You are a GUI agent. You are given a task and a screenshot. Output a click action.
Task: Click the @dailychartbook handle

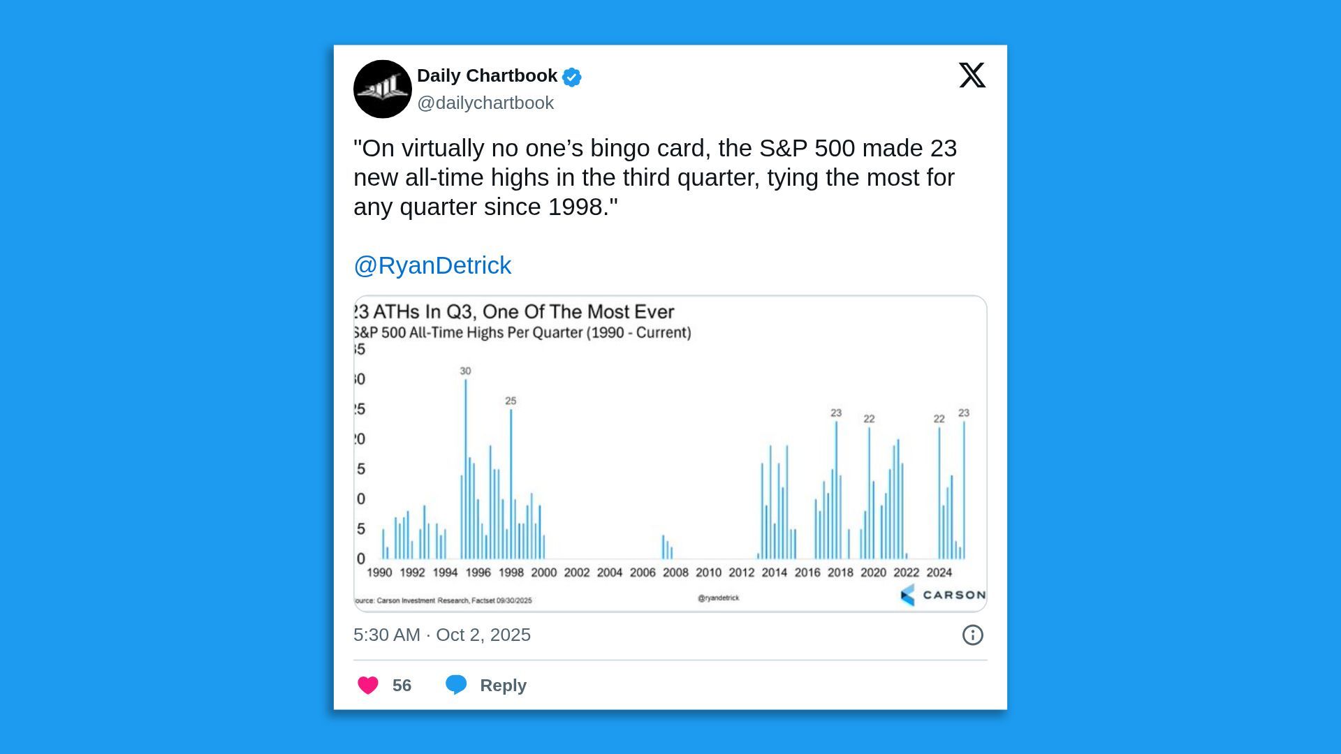(485, 103)
